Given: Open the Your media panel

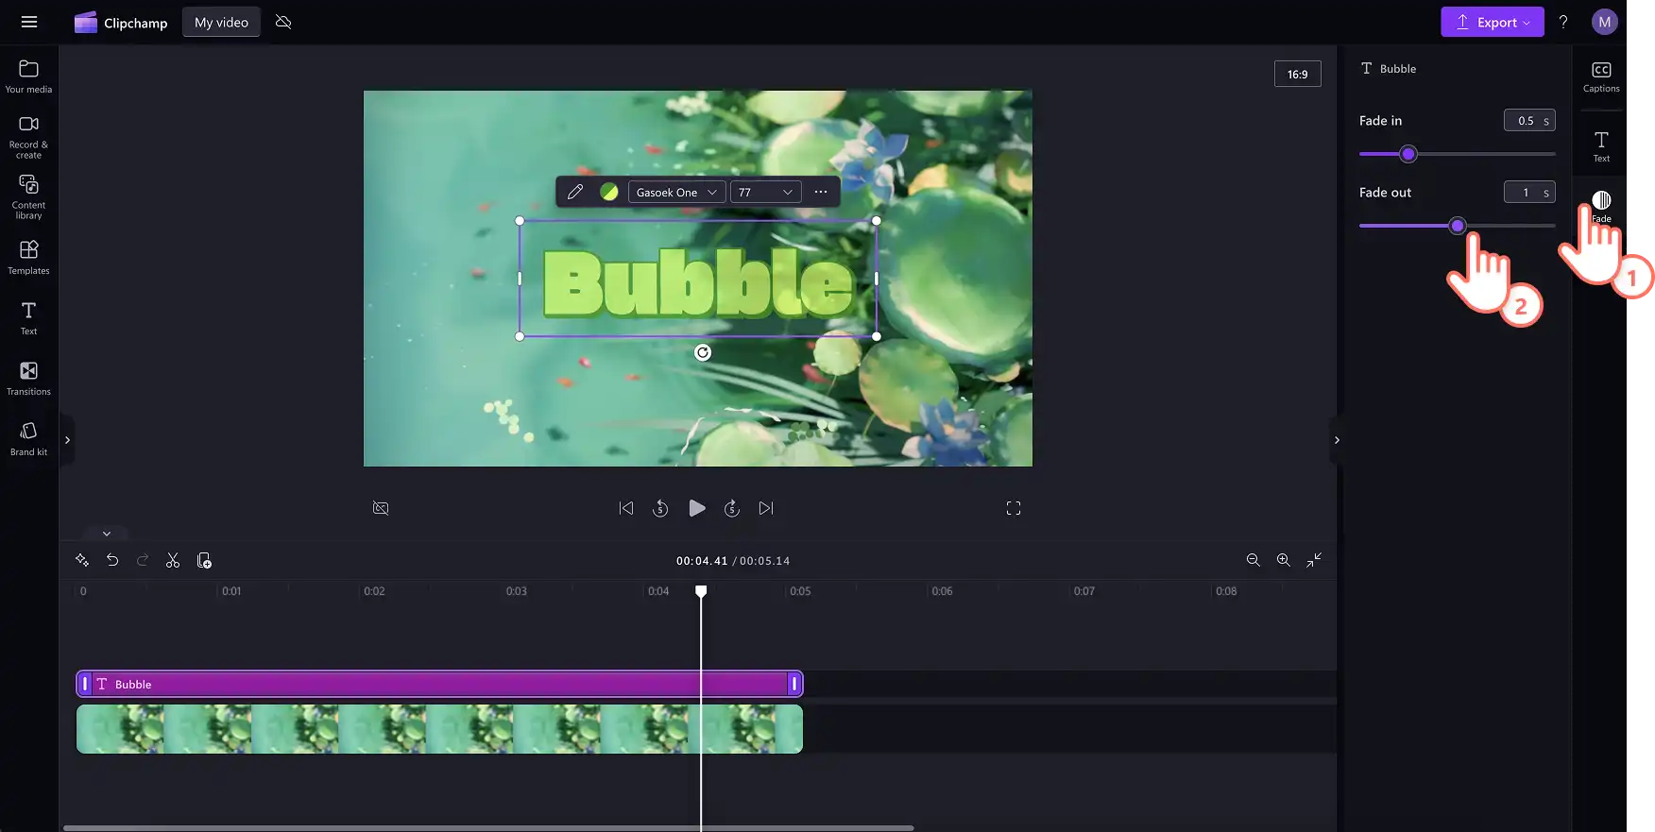Looking at the screenshot, I should (x=28, y=76).
